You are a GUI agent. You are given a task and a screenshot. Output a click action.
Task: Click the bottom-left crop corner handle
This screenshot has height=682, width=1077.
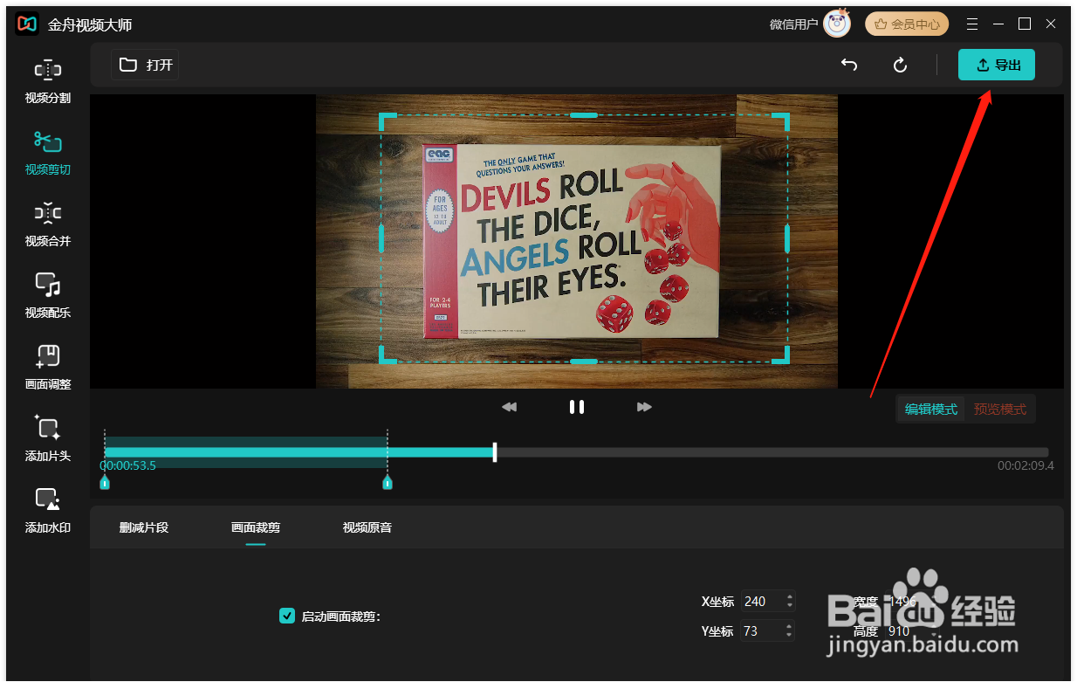coord(388,355)
